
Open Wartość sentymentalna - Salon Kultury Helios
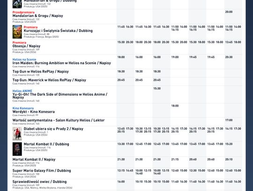coord(59,120)
